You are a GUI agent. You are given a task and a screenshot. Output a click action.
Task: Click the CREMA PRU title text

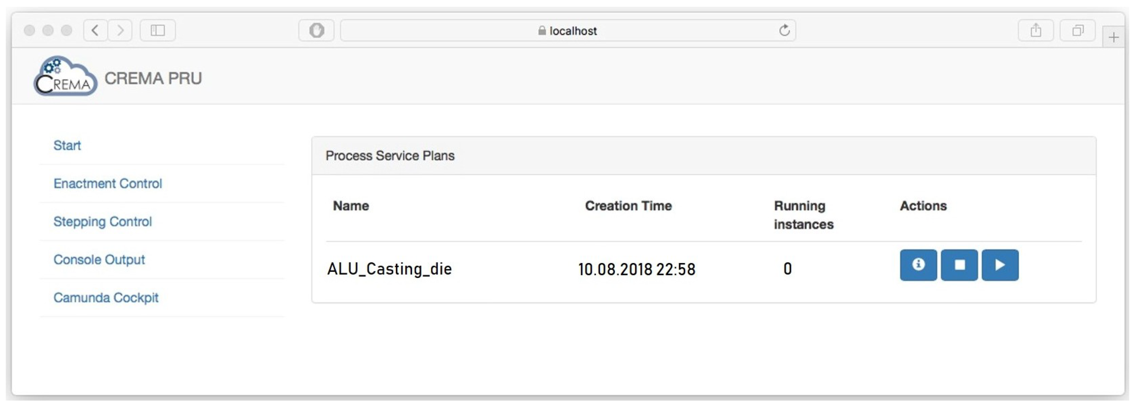[153, 78]
